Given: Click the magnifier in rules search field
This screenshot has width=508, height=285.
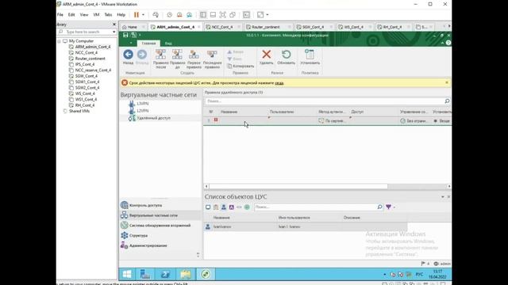Looking at the screenshot, I should click(x=447, y=101).
